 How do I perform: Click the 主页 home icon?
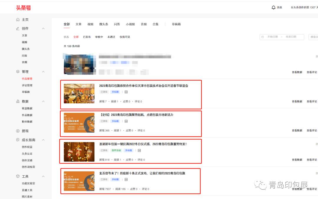(x=18, y=19)
